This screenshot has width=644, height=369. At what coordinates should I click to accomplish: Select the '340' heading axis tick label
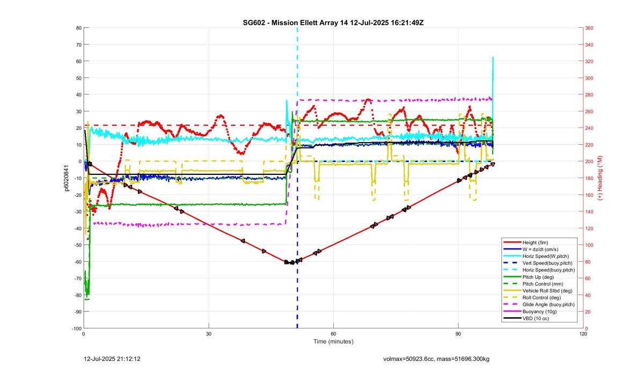(x=589, y=45)
